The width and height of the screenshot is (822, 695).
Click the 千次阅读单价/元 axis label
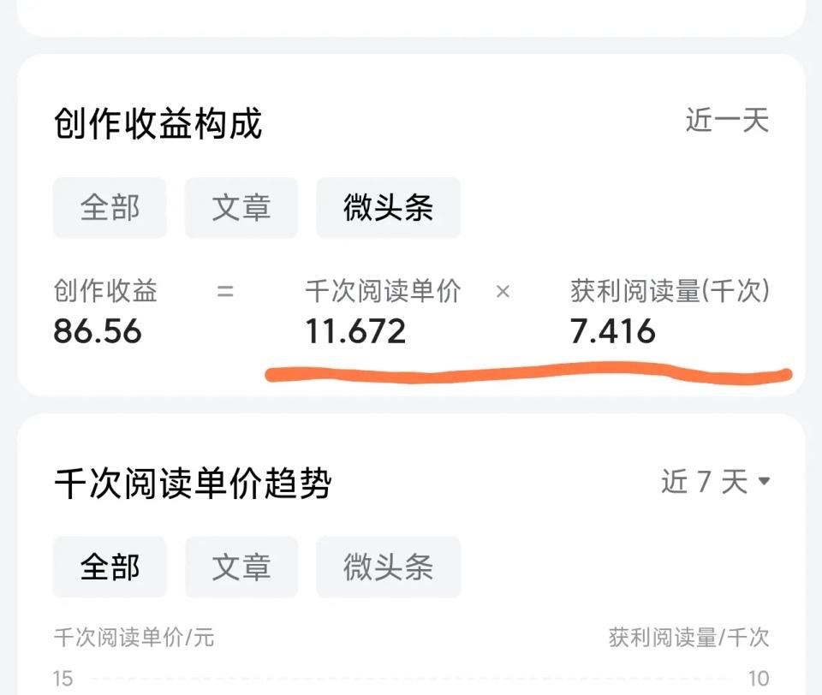pos(132,639)
